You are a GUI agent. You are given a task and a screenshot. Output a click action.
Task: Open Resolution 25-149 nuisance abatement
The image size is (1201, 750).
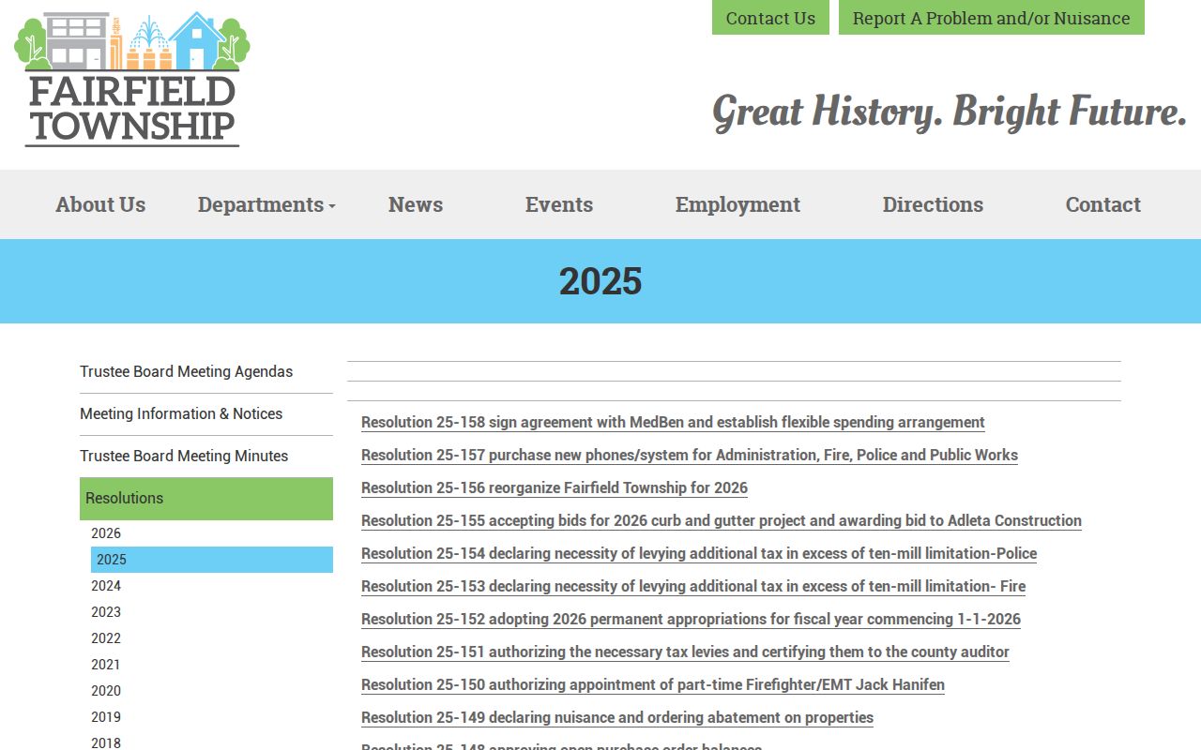617,718
